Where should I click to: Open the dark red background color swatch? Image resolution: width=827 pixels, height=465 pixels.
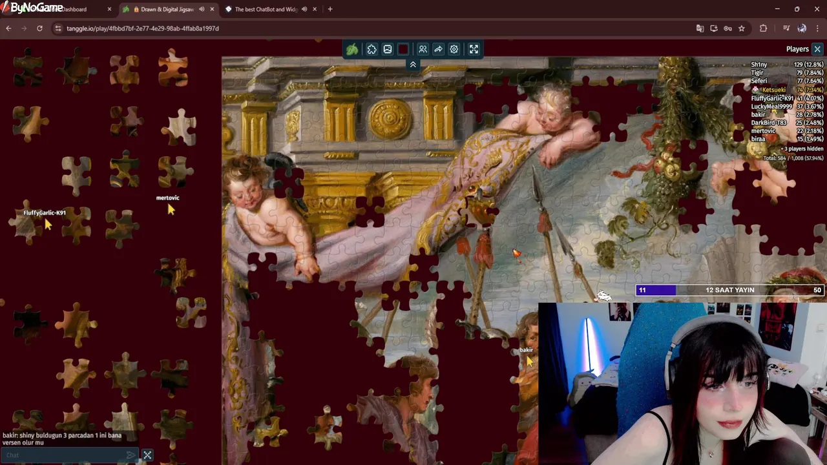point(403,49)
